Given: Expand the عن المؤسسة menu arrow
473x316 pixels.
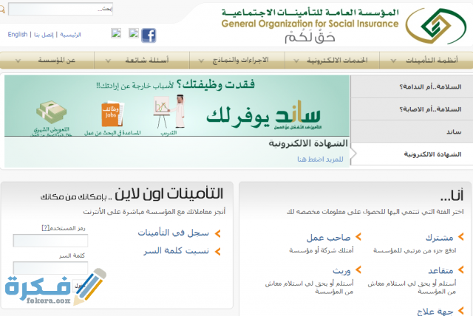Looking at the screenshot, I should [x=18, y=61].
